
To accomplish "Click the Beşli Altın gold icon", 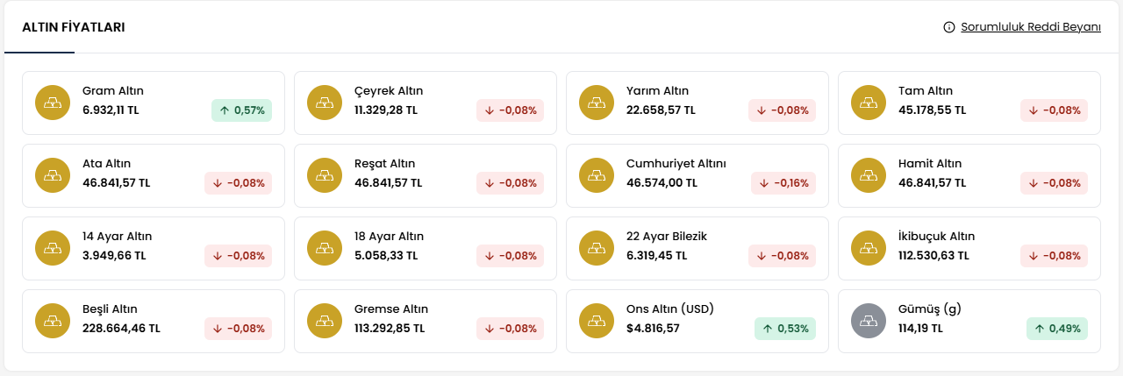I will pyautogui.click(x=52, y=321).
